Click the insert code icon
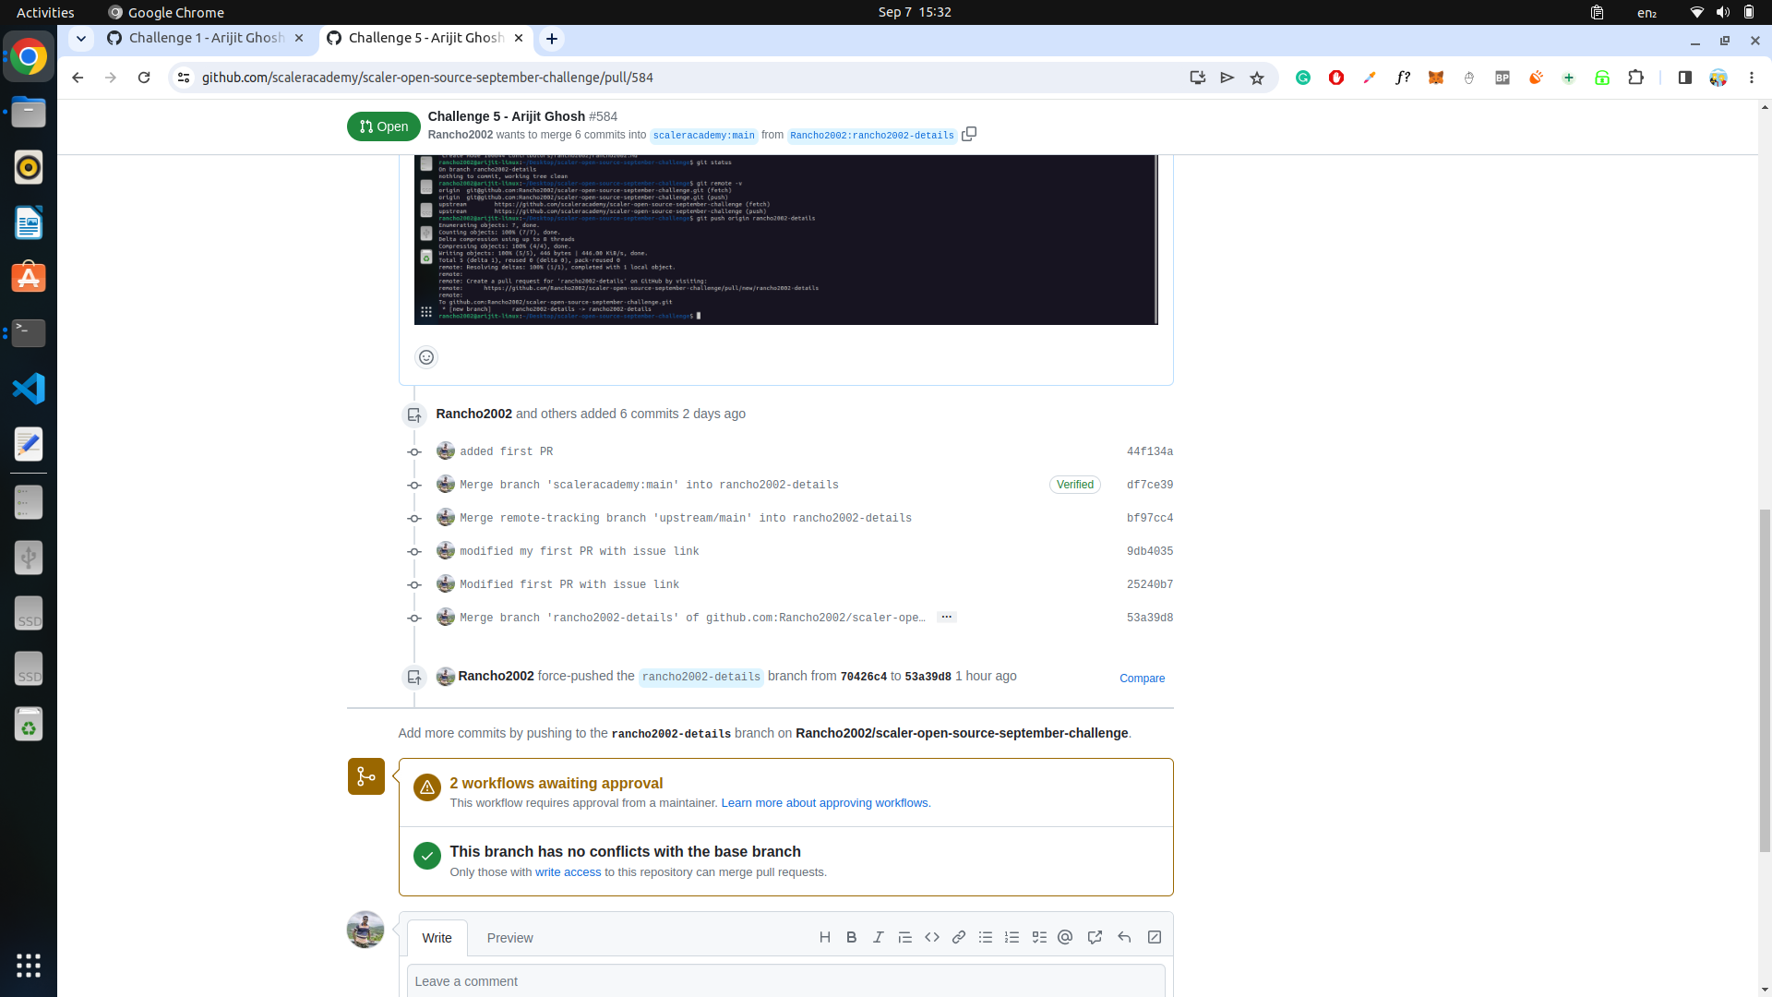This screenshot has height=997, width=1772. [931, 937]
